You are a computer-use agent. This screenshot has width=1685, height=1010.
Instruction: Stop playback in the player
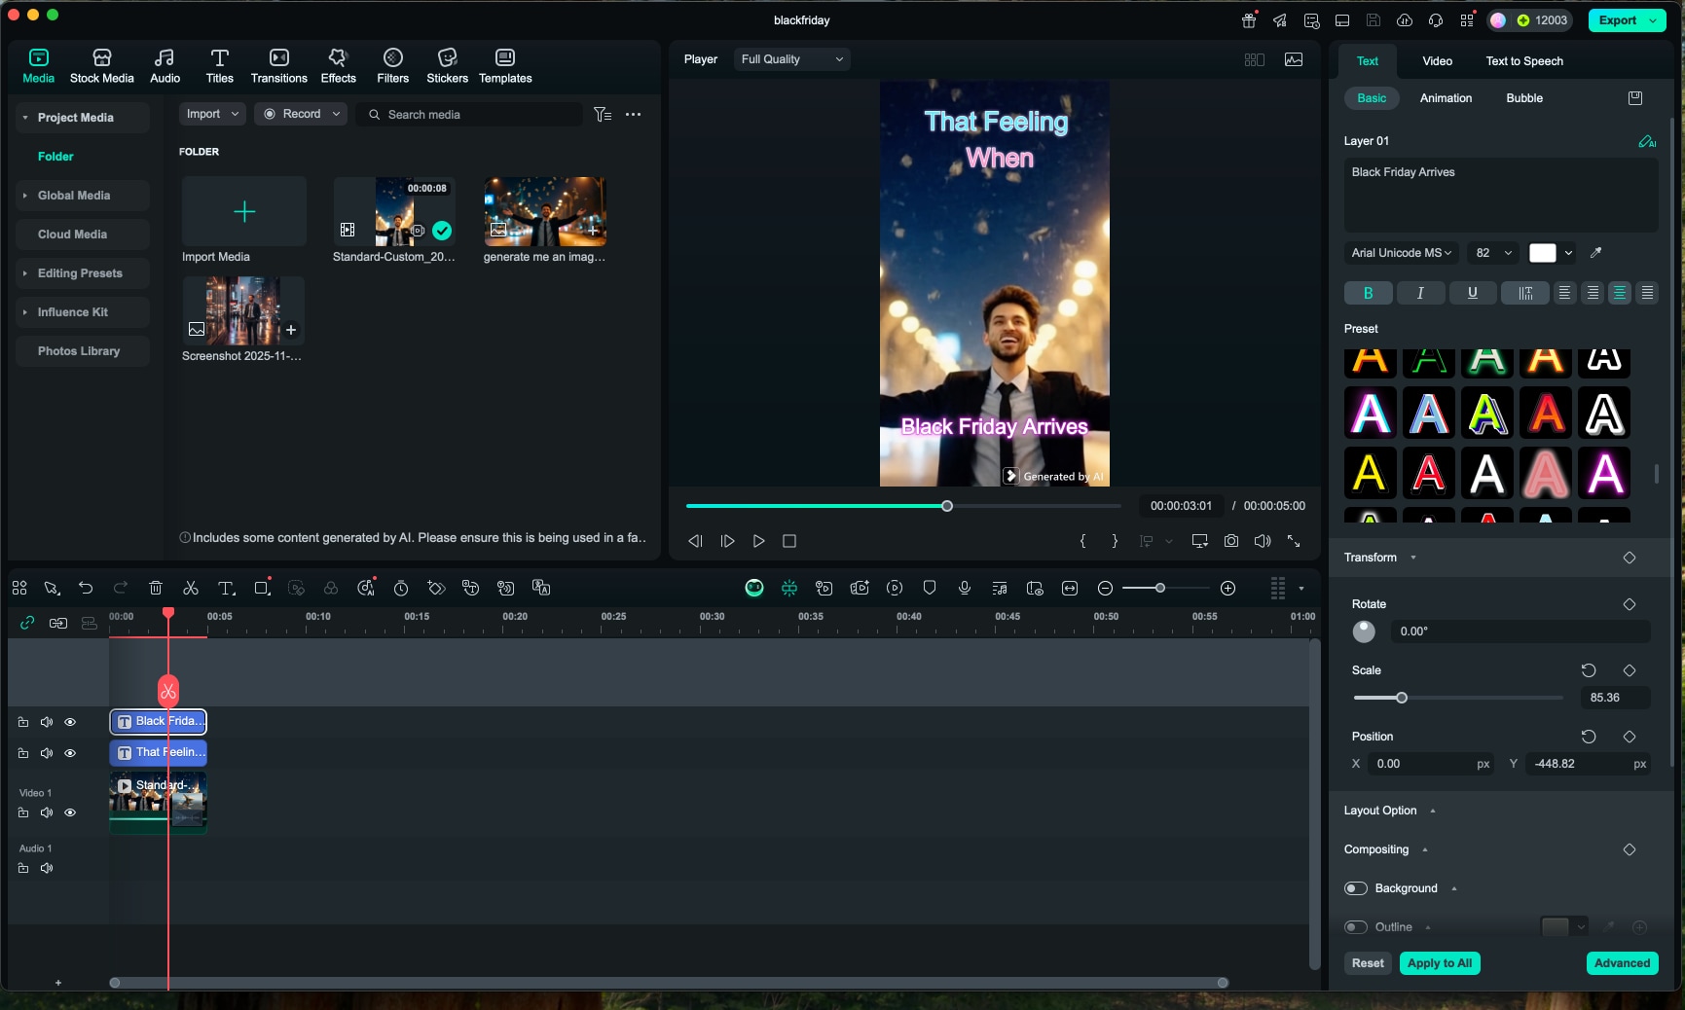[789, 541]
